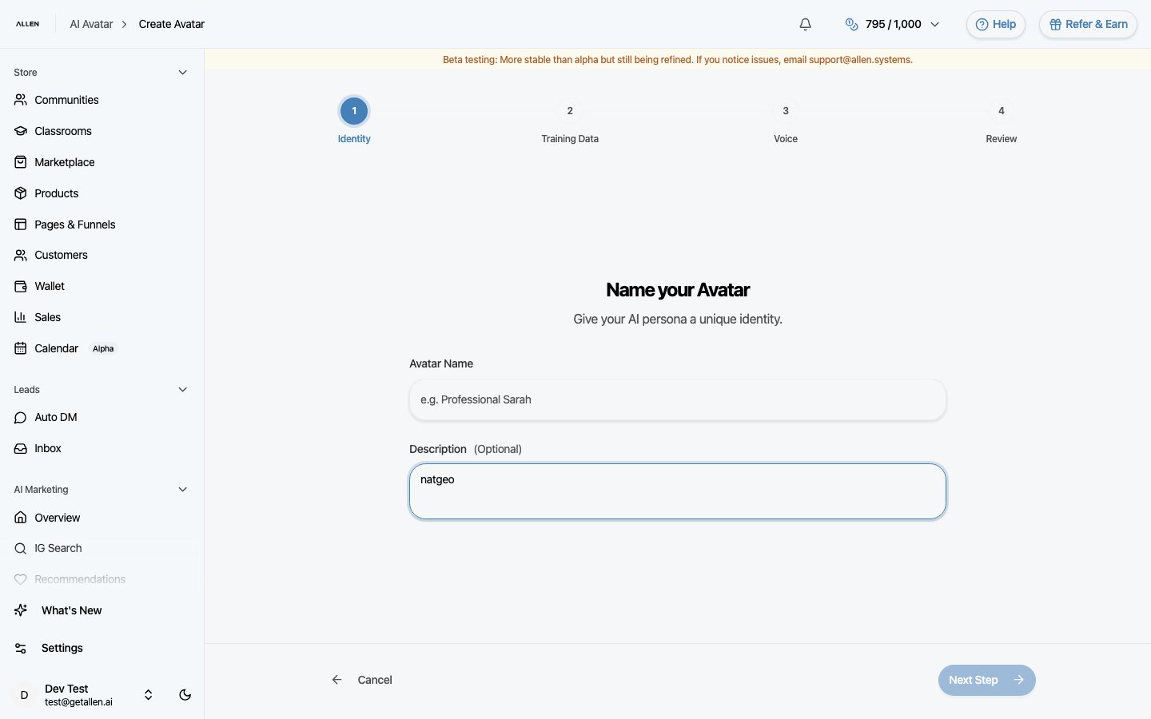
Task: Click the Refer & Earn button
Action: 1088,24
